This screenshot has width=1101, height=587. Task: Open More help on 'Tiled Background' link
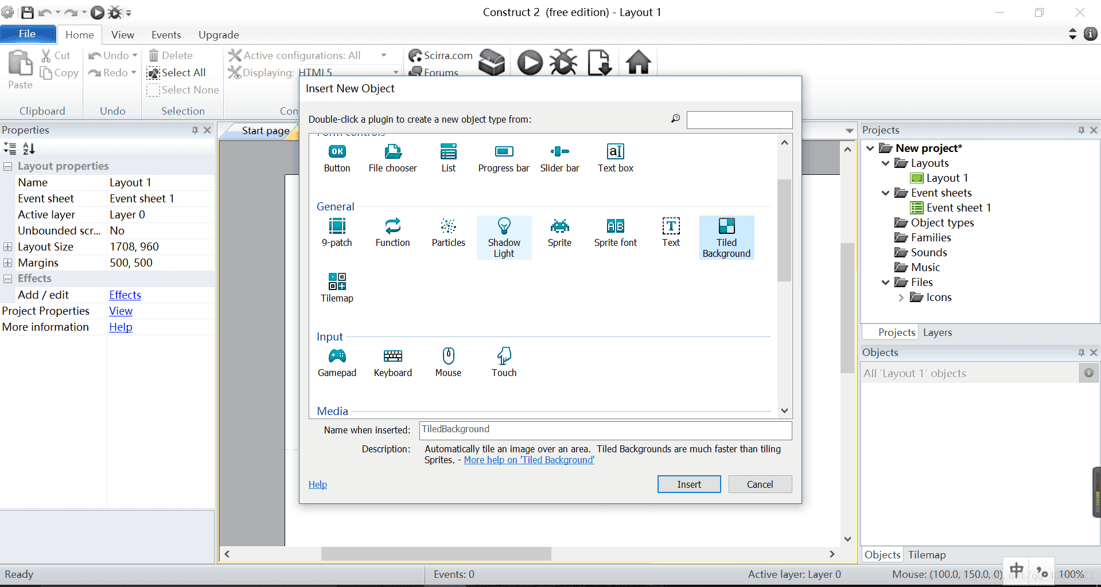[x=529, y=460]
